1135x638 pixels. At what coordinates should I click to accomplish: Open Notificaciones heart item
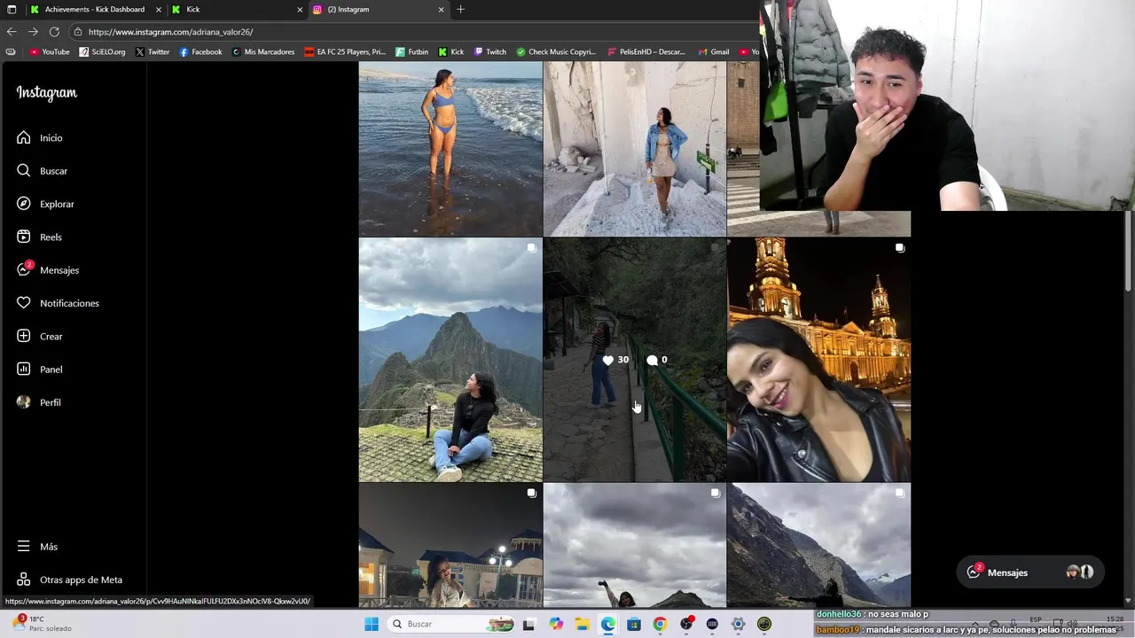click(58, 303)
